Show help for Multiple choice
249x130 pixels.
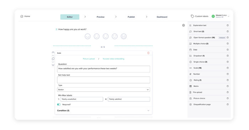tap(228, 44)
